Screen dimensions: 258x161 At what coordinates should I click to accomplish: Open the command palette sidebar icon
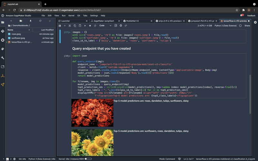click(3, 49)
